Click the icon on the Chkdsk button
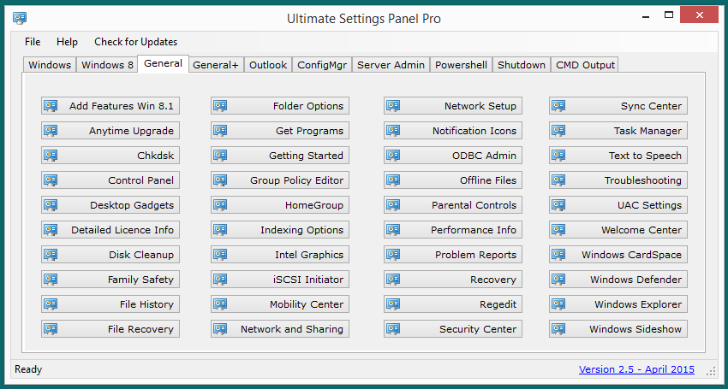 (x=51, y=156)
